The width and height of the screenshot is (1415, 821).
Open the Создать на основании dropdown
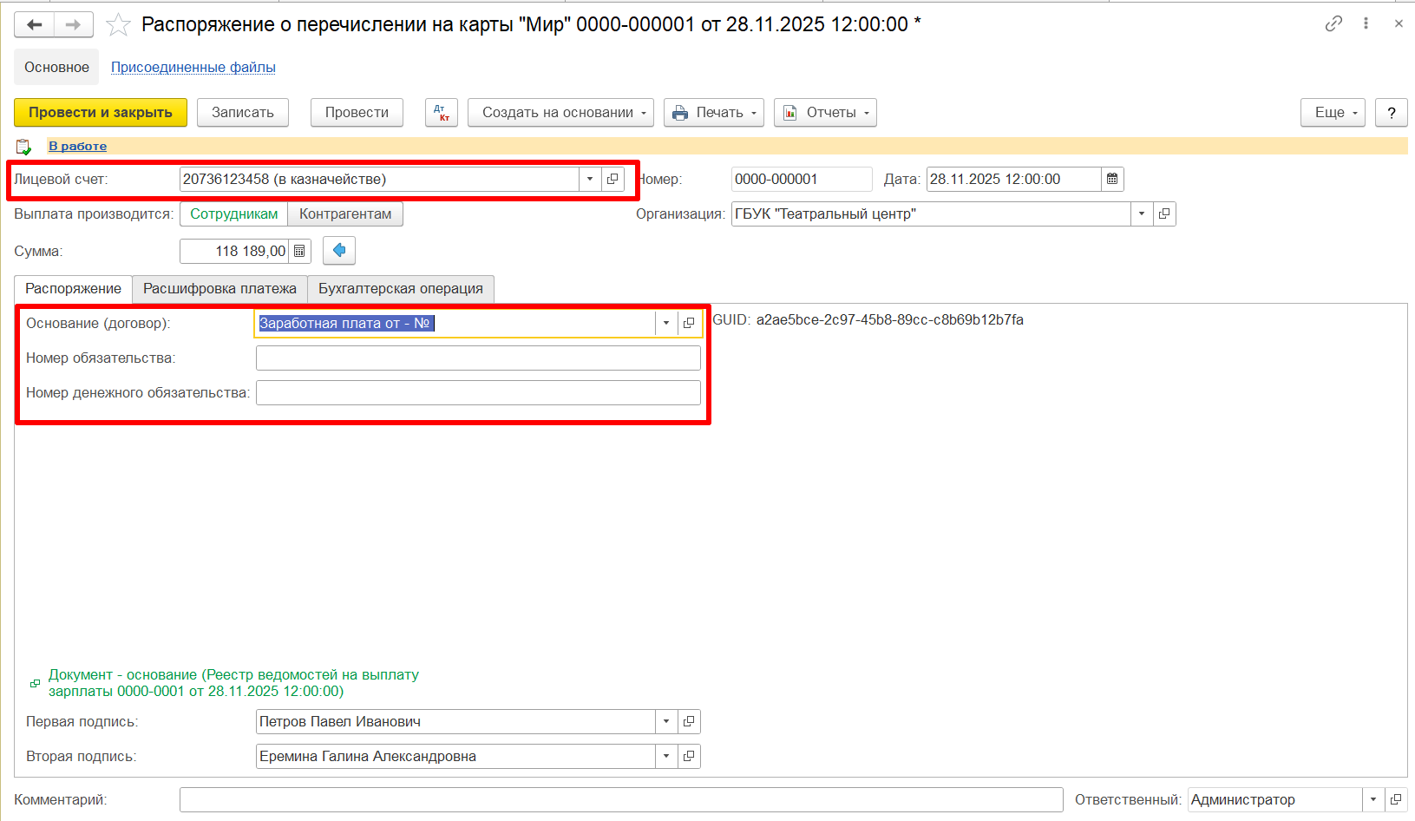560,113
